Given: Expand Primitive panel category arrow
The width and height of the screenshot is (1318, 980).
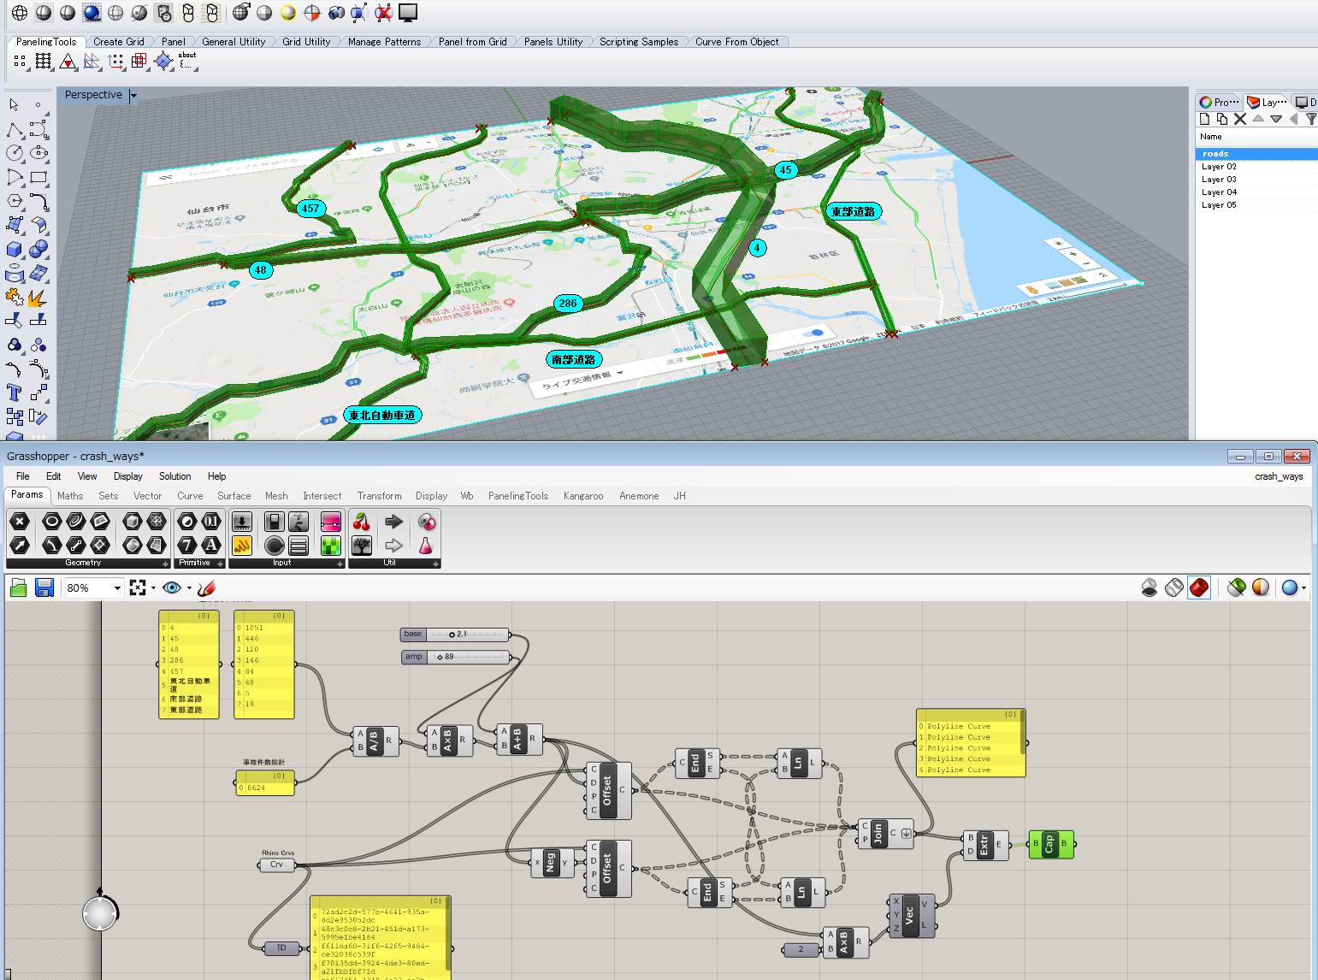Looking at the screenshot, I should pos(220,564).
